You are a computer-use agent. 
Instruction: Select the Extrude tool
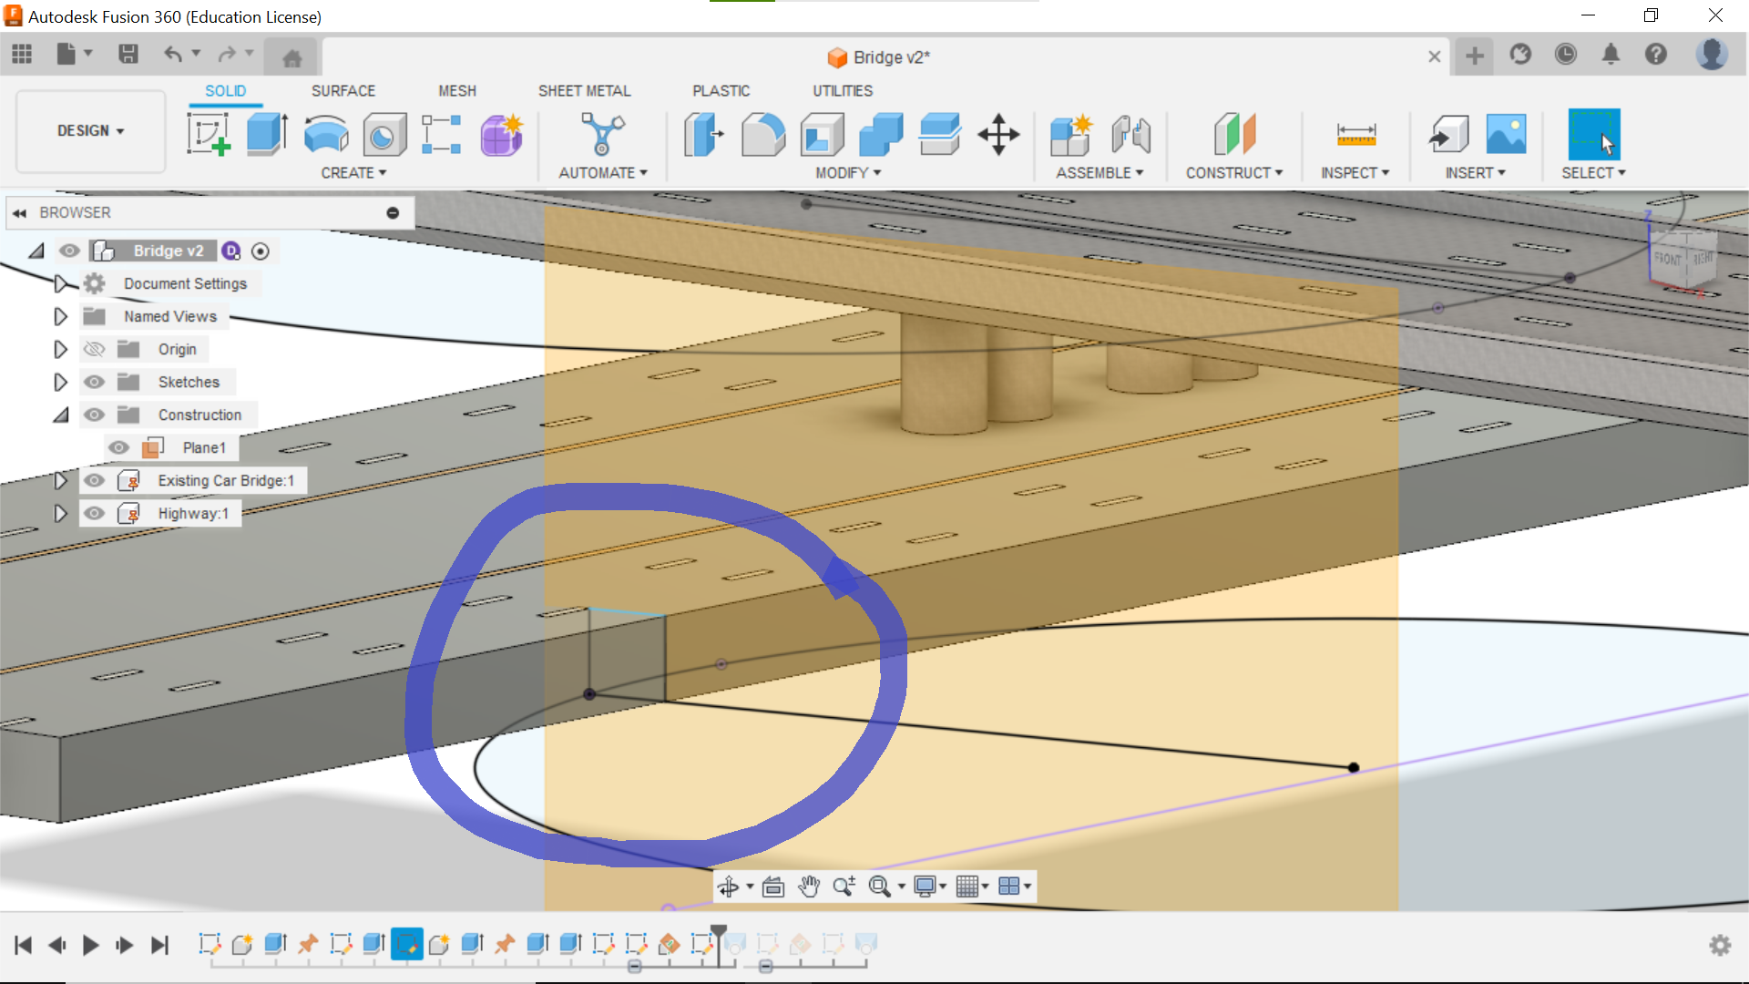pos(267,135)
